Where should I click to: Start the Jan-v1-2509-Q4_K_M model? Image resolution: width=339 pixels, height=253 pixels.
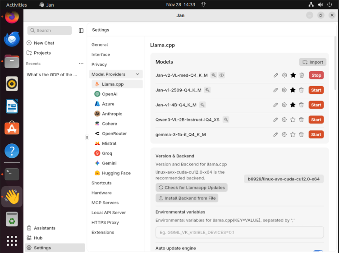(x=316, y=90)
